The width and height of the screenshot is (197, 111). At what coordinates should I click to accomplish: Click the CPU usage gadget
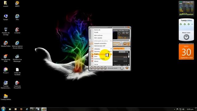(186, 9)
